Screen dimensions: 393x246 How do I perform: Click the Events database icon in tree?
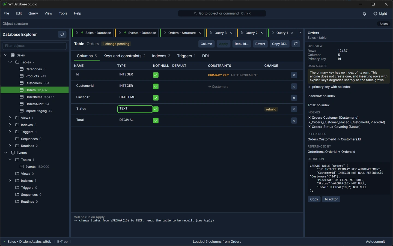(13, 153)
